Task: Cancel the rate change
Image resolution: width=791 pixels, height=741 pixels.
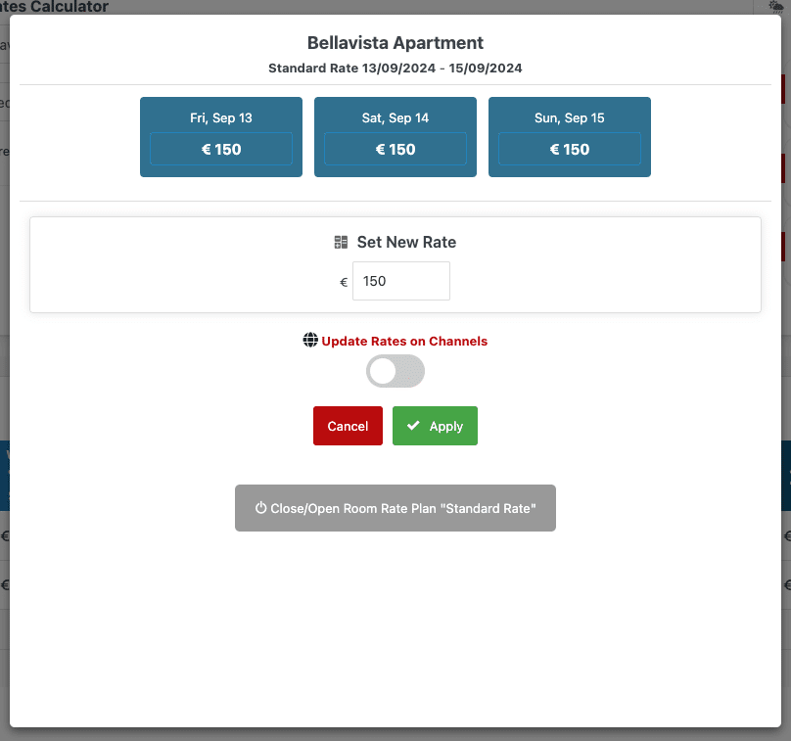Action: (348, 426)
